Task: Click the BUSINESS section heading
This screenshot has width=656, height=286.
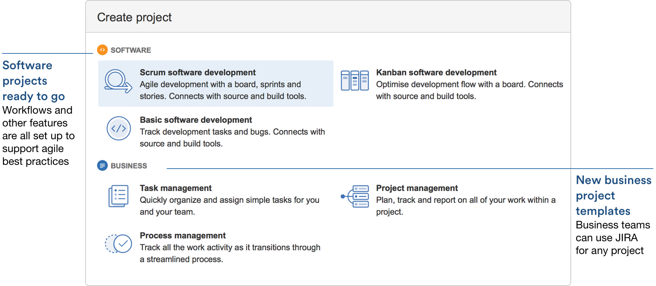Action: (x=129, y=166)
